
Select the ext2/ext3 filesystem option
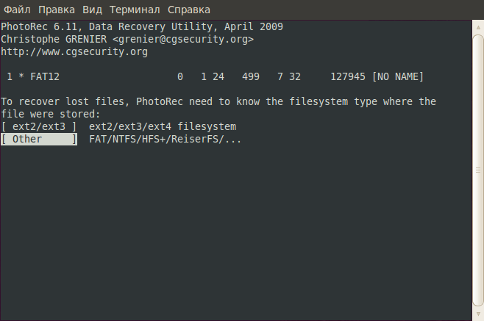[x=39, y=127]
